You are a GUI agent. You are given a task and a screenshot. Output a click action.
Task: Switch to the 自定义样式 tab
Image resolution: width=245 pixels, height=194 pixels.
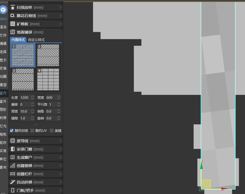coord(36,40)
